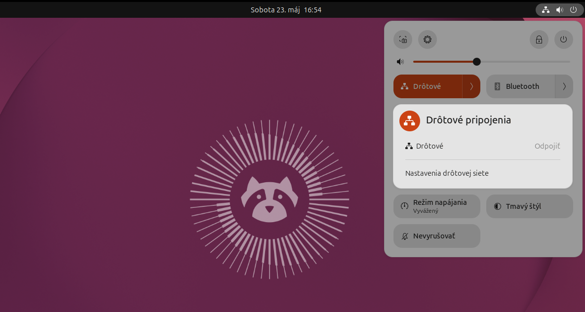Enable Nevyrušovať do not disturb
The width and height of the screenshot is (585, 312).
coord(437,236)
